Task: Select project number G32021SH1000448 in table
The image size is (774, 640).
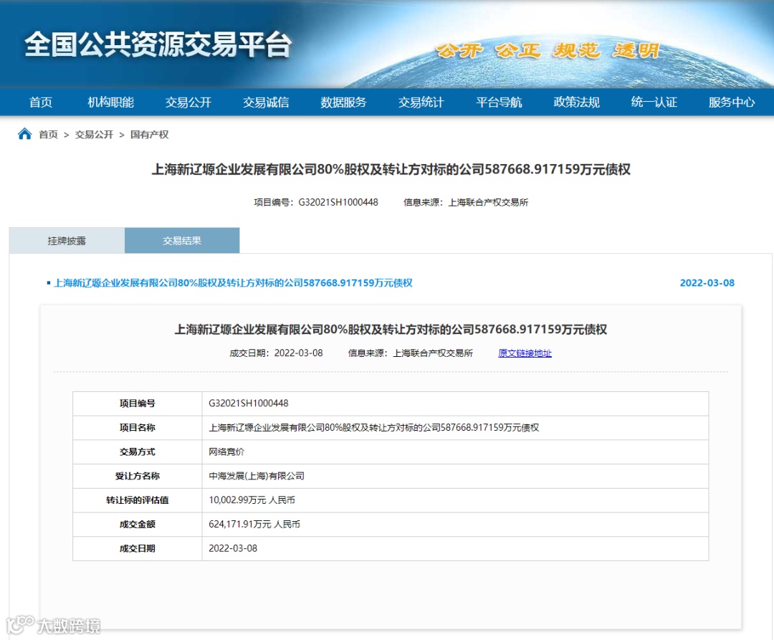Action: coord(248,403)
